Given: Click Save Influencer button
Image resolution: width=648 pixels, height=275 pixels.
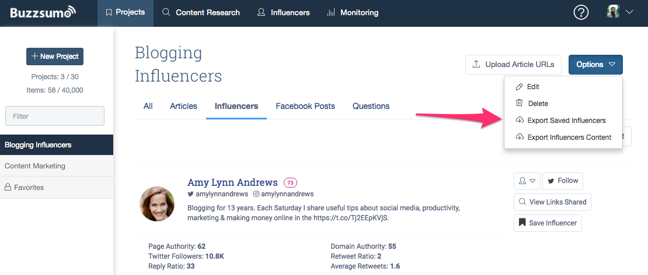Looking at the screenshot, I should 548,223.
